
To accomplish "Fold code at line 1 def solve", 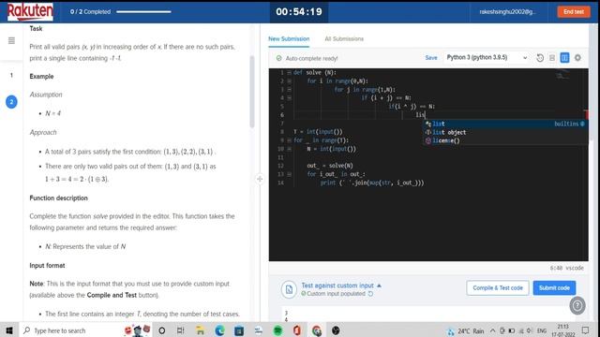I will point(290,73).
